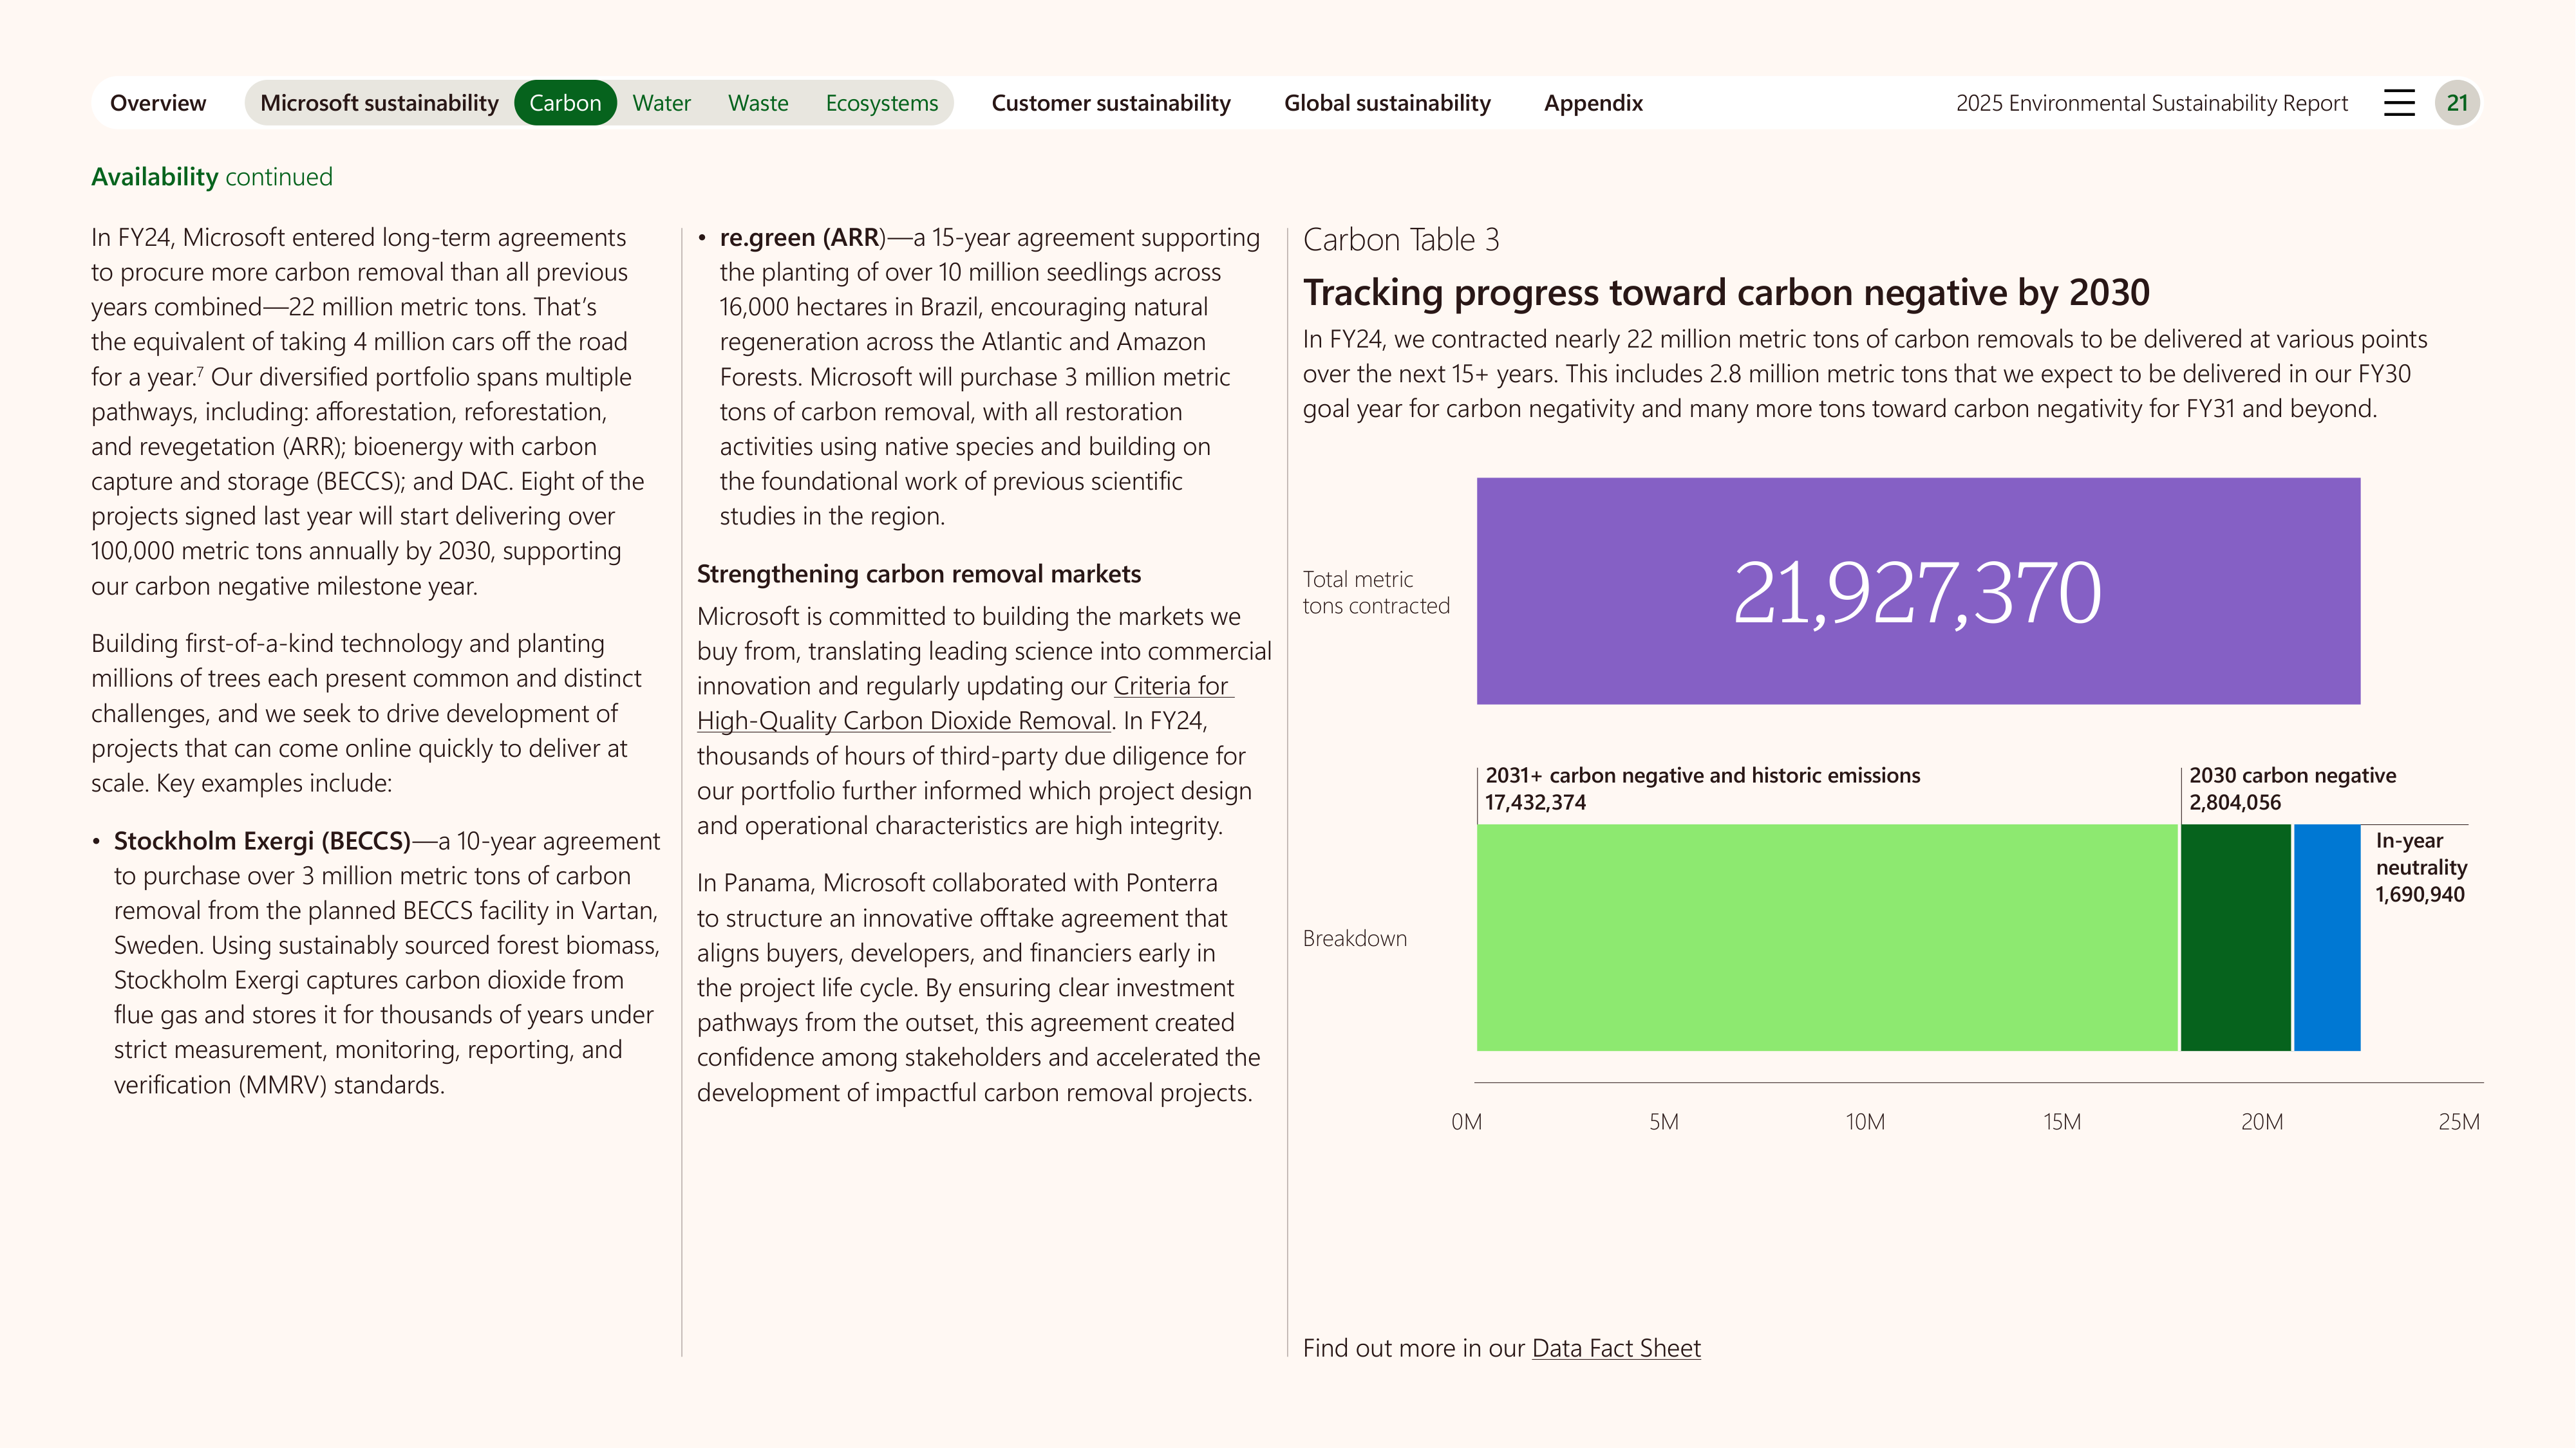This screenshot has height=1448, width=2576.
Task: Follow the Criteria for High-Quality Carbon Dioxide Removal link
Action: [x=966, y=703]
